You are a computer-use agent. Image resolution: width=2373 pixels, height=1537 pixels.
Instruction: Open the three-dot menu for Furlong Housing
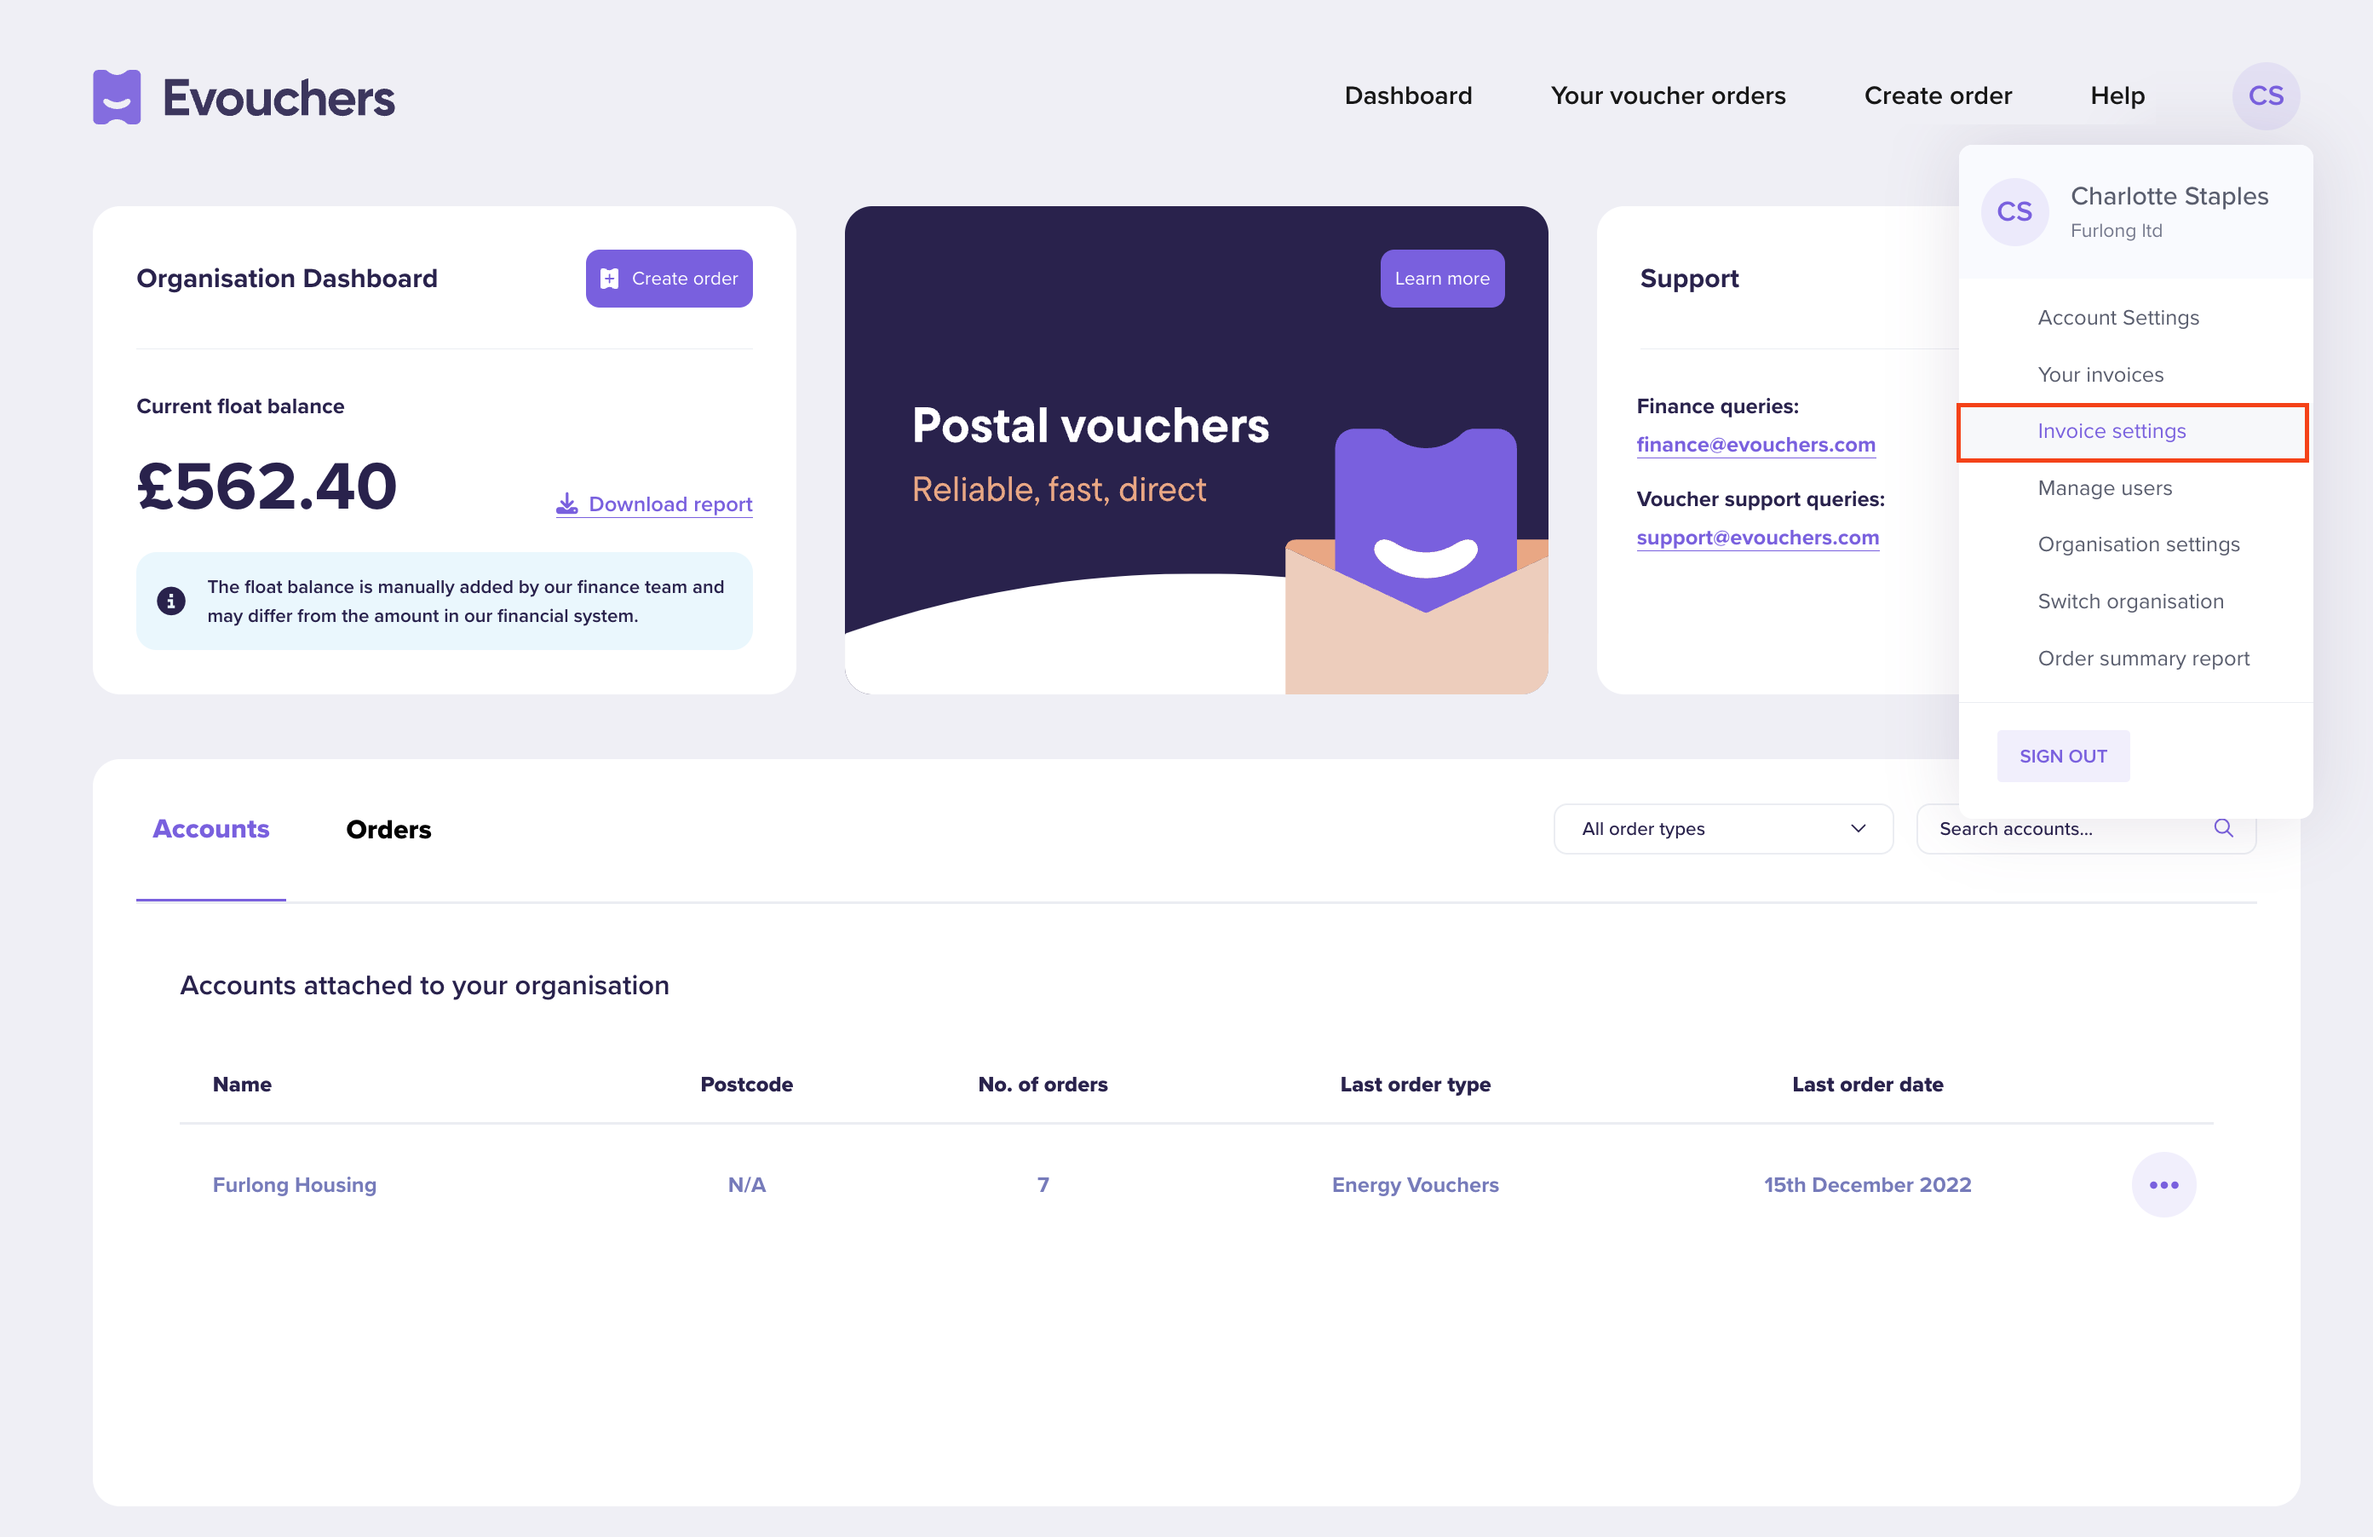(x=2163, y=1185)
